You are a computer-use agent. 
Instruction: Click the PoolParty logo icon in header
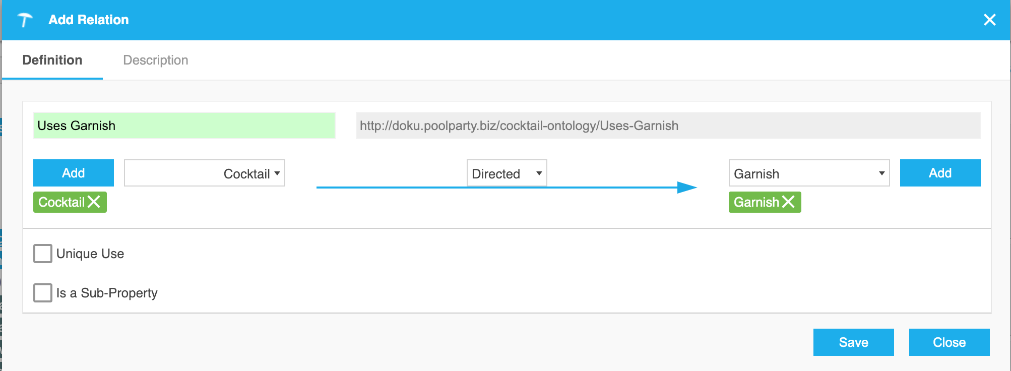click(x=25, y=20)
